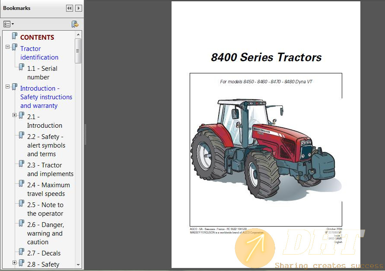Click the bookmark icon beside 2.6 - Danger, warning
This screenshot has width=385, height=271.
click(22, 224)
